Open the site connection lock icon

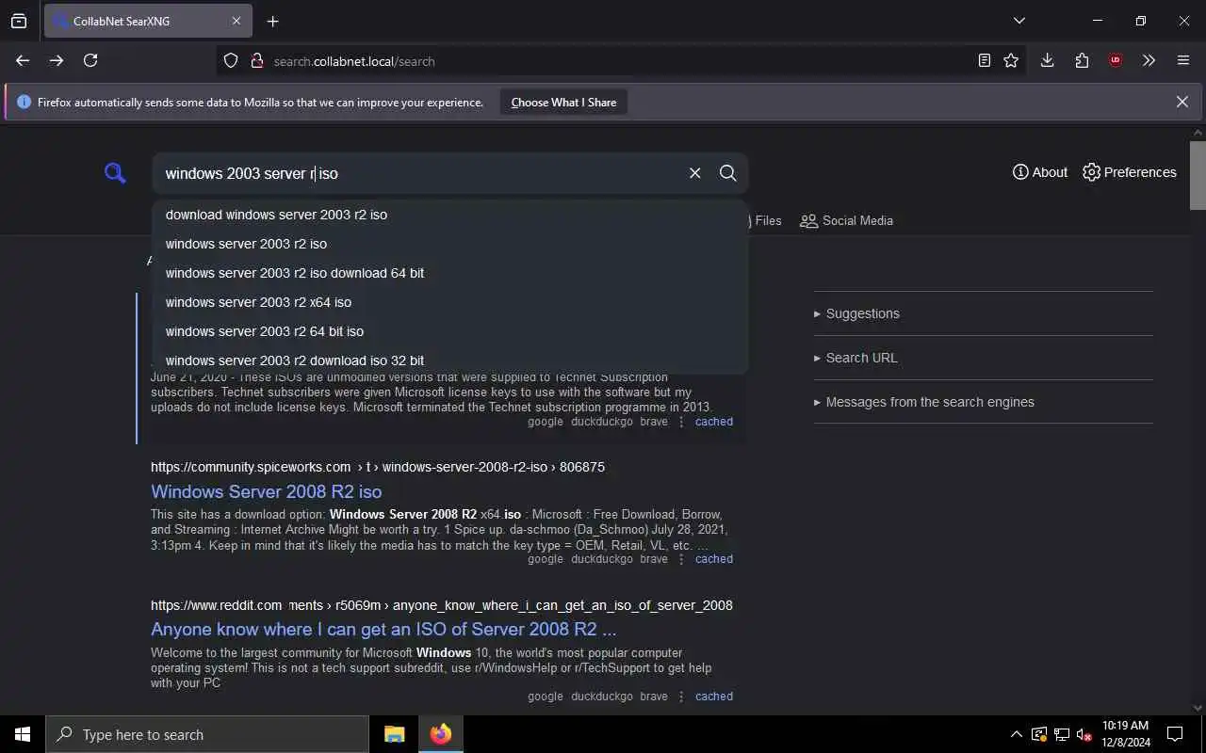256,60
